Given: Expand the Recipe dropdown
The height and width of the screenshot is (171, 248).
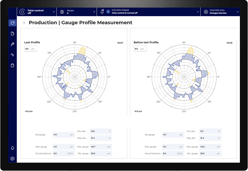Looking at the screenshot, I should 94,12.
